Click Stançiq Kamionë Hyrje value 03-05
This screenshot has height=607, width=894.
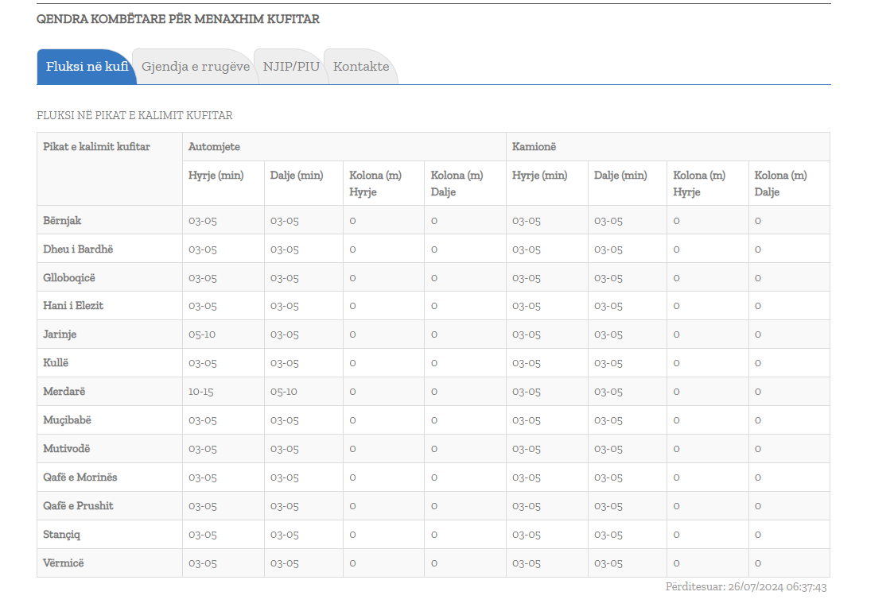point(526,535)
